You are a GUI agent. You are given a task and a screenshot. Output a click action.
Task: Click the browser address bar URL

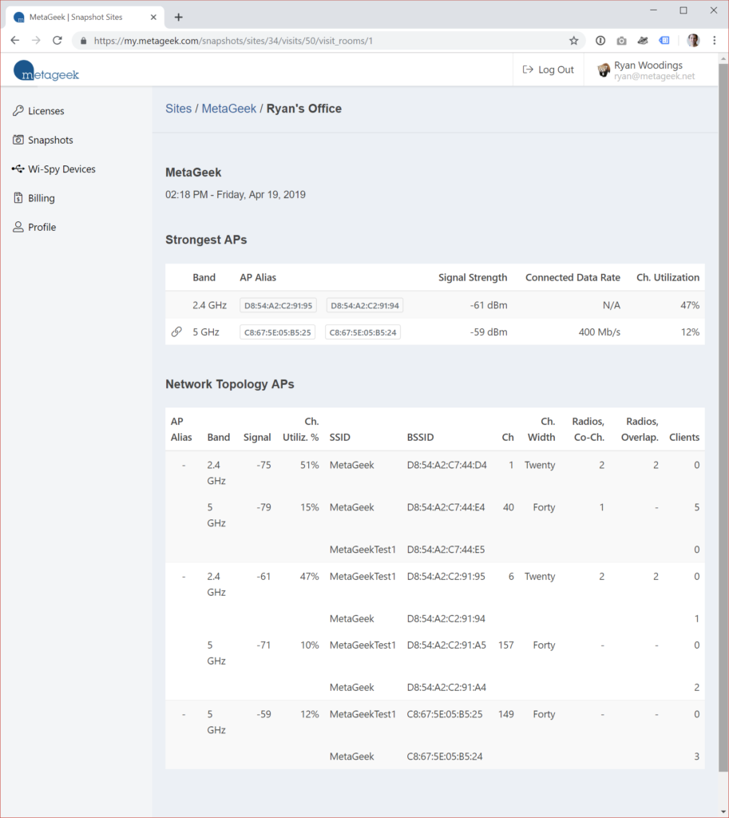233,41
